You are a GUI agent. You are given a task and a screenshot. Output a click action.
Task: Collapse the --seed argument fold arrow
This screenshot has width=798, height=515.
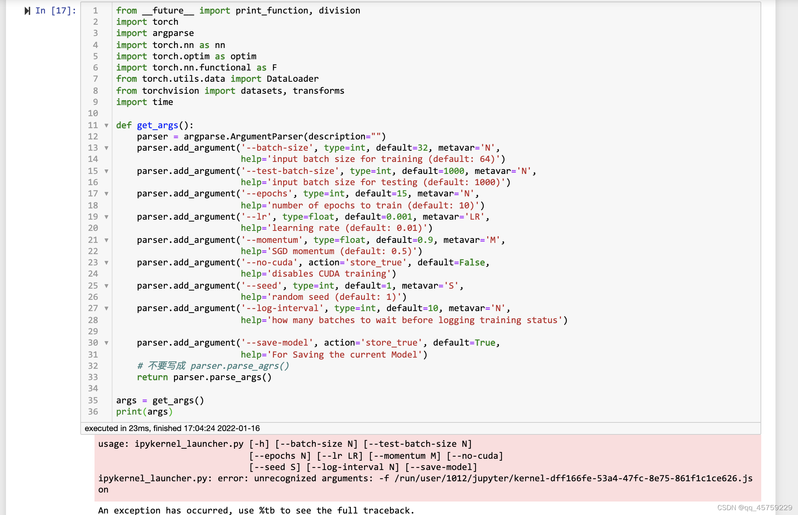coord(106,286)
